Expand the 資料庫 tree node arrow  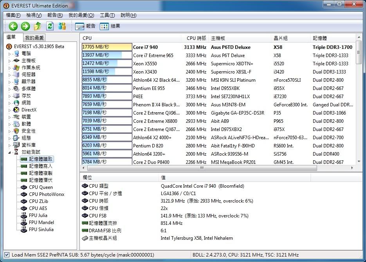click(x=9, y=145)
